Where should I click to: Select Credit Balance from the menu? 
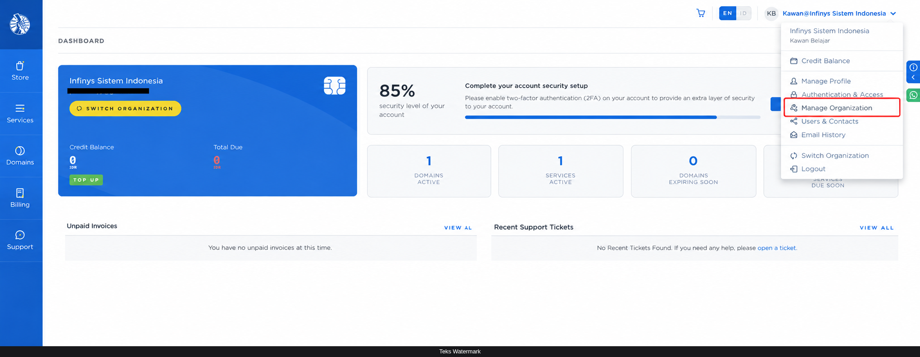click(825, 61)
